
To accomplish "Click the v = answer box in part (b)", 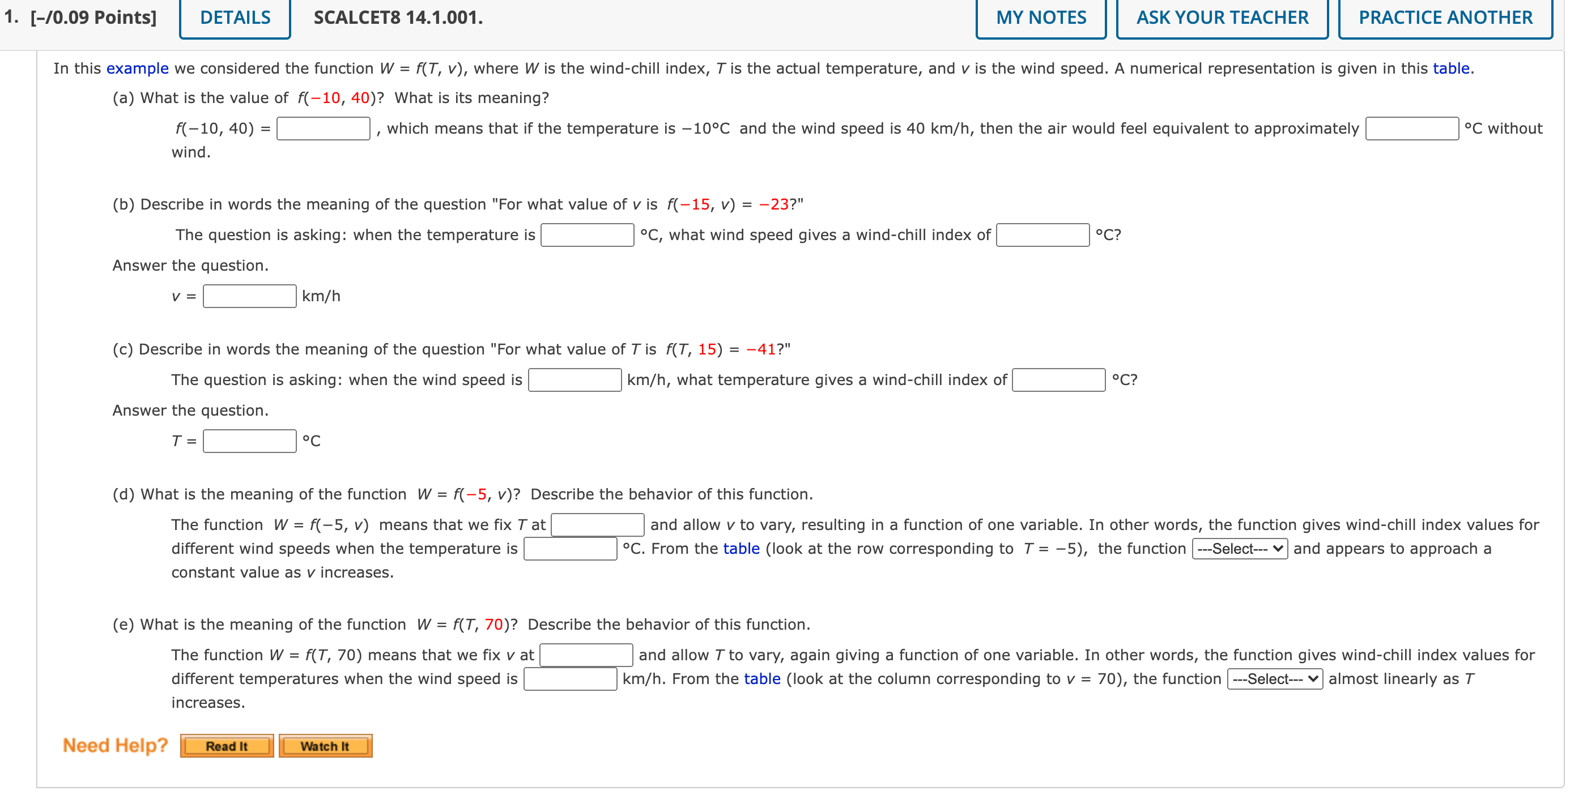I will [x=249, y=296].
